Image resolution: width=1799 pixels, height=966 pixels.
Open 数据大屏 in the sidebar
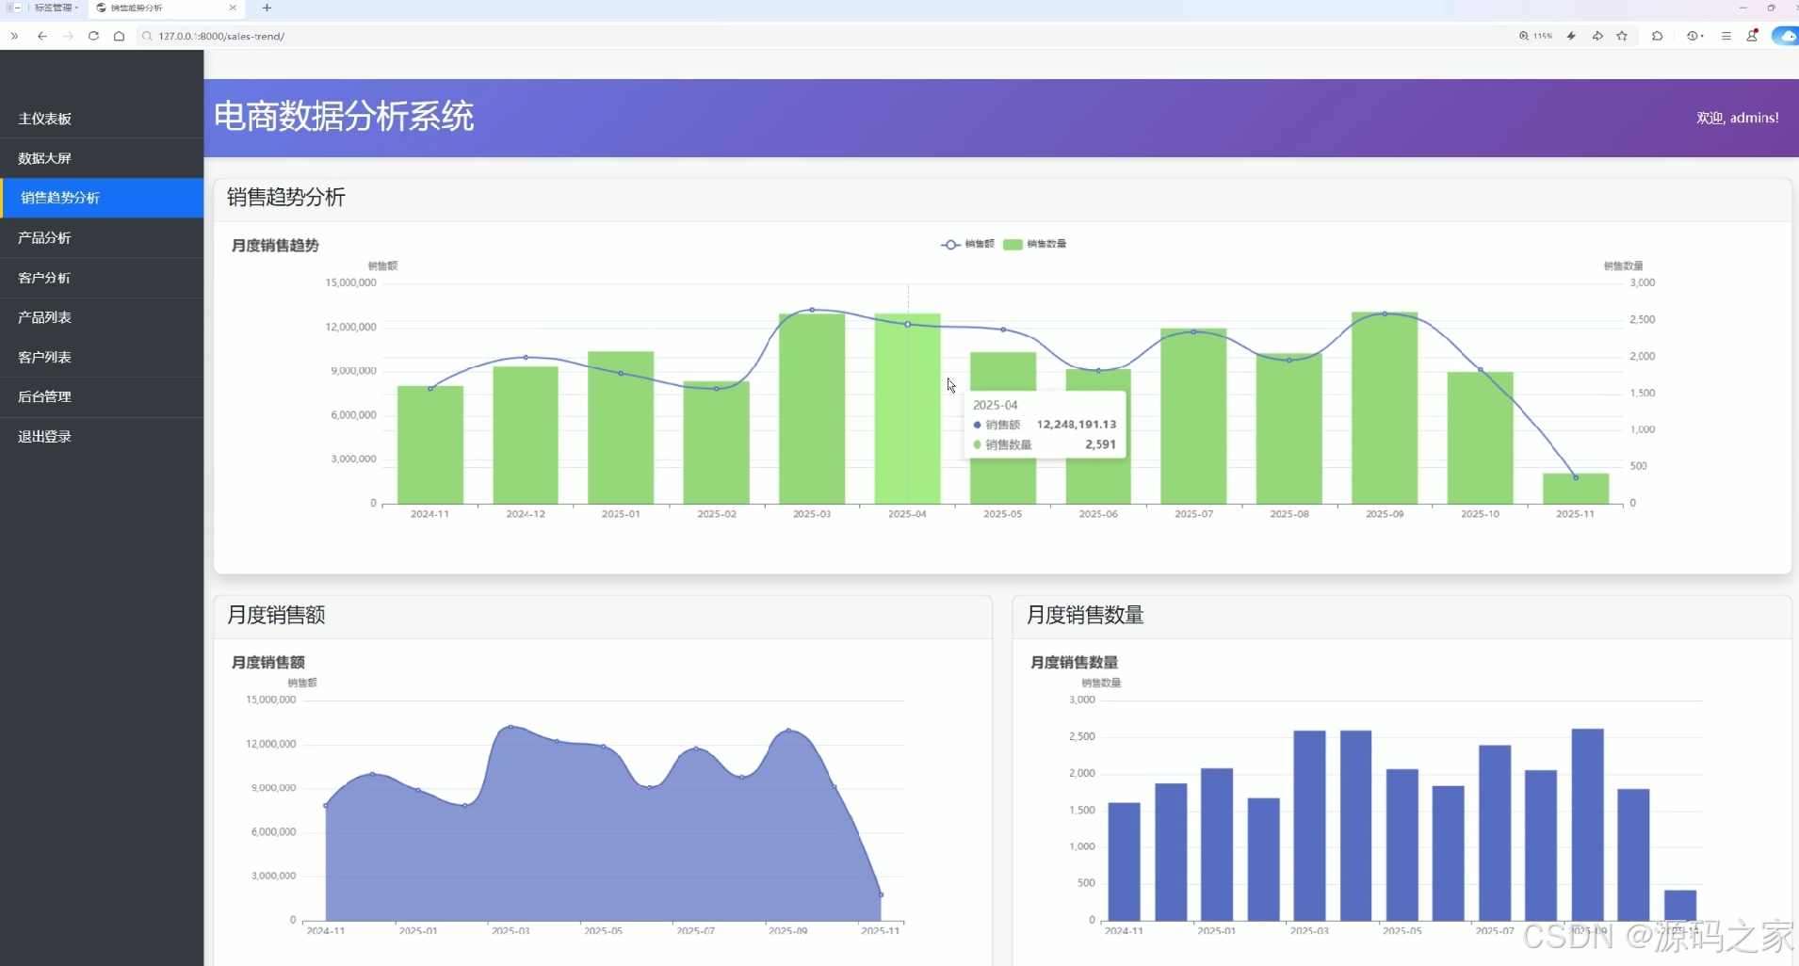(x=102, y=158)
